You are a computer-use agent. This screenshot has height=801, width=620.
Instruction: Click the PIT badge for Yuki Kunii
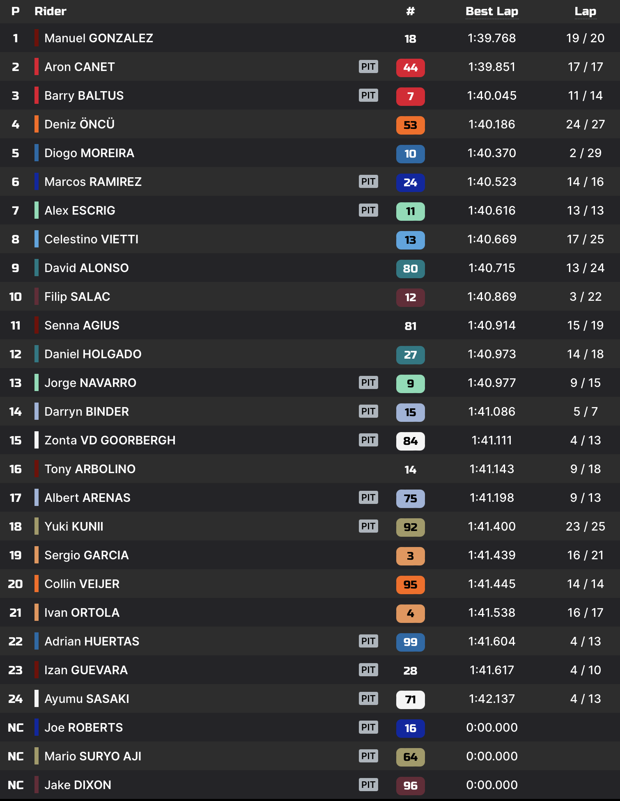click(x=368, y=526)
